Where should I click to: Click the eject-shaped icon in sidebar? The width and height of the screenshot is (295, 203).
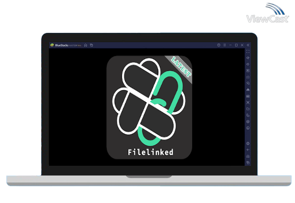[x=248, y=90]
